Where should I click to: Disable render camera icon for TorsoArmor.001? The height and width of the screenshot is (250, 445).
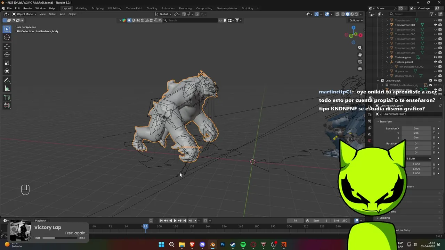pyautogui.click(x=440, y=25)
